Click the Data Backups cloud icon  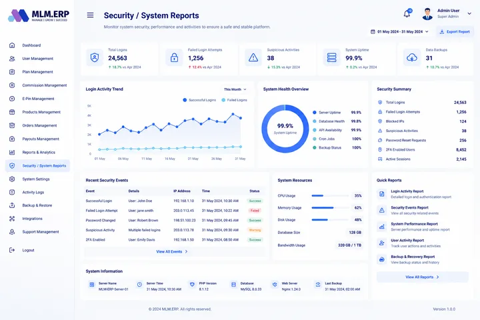point(412,57)
